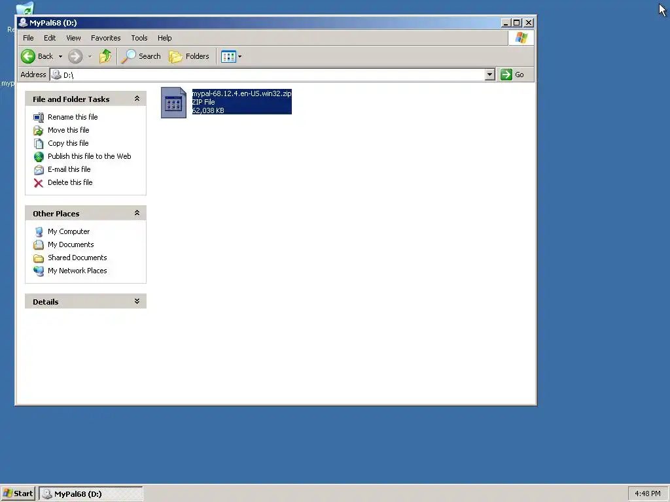
Task: Click the envelope E-mail file icon
Action: 39,170
